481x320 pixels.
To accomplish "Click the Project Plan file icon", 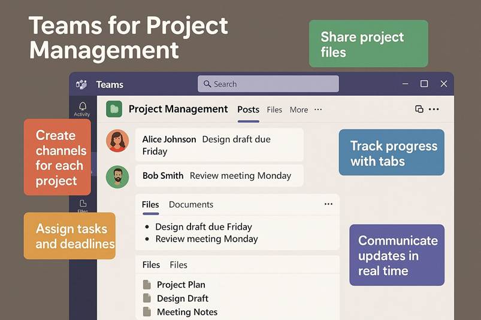I will click(147, 285).
